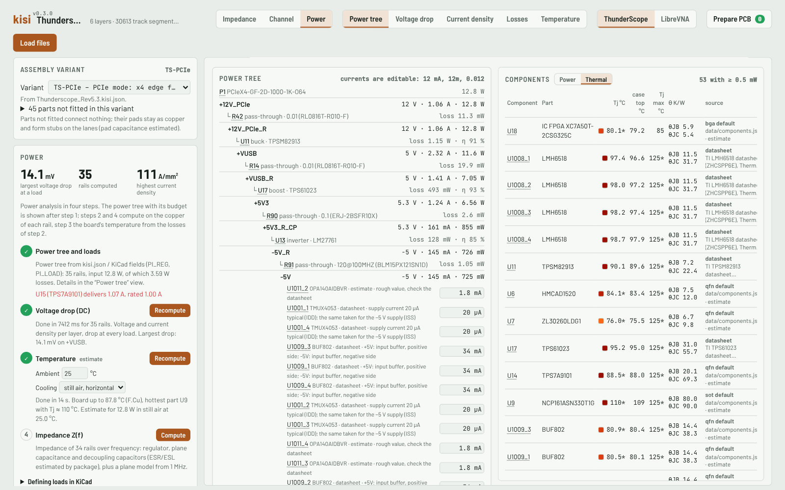Viewport: 785px width, 490px height.
Task: Click the P1 connector link in power tree
Action: point(222,92)
